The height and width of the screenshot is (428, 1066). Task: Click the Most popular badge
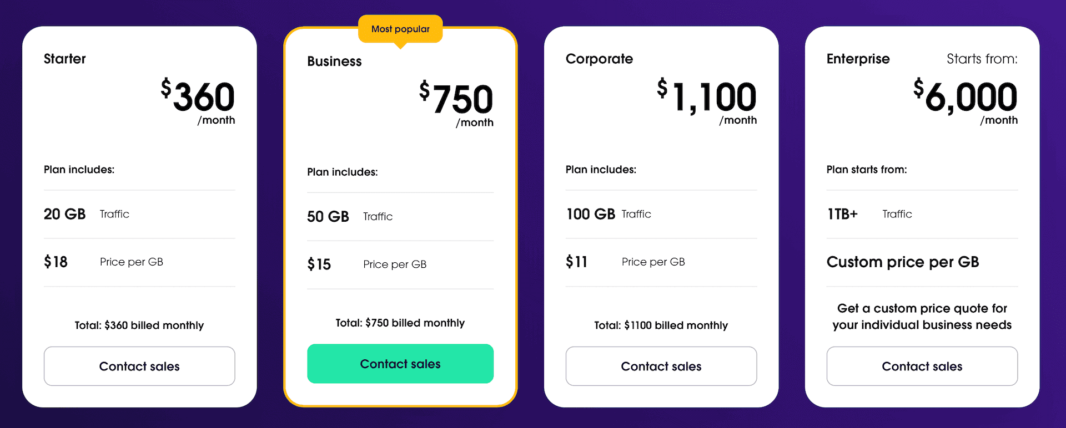400,29
